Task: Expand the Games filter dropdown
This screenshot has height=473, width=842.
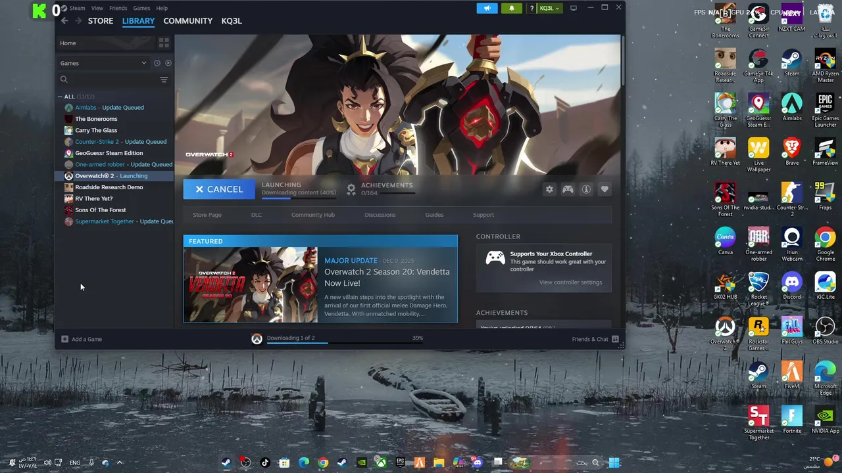Action: (x=103, y=63)
